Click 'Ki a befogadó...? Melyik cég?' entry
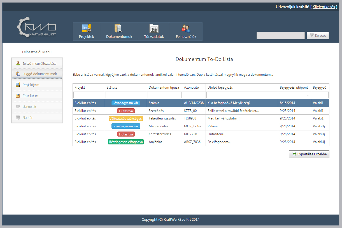 click(229, 103)
